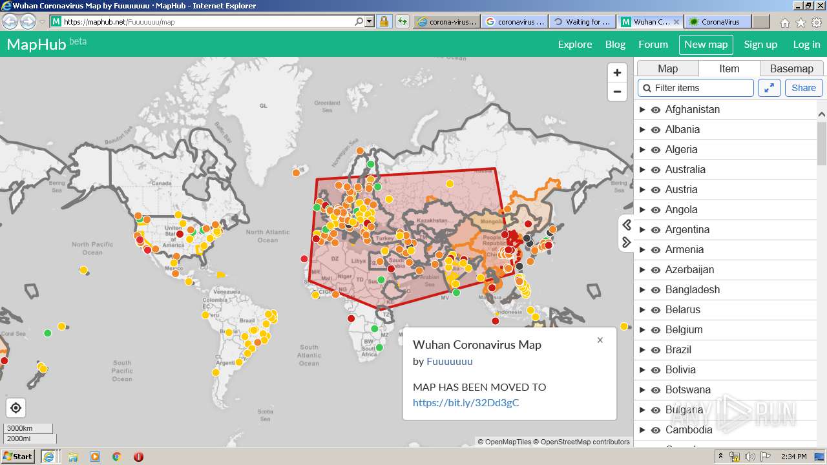Viewport: 827px width, 465px height.
Task: Go back in Internet Explorer
Action: point(10,21)
